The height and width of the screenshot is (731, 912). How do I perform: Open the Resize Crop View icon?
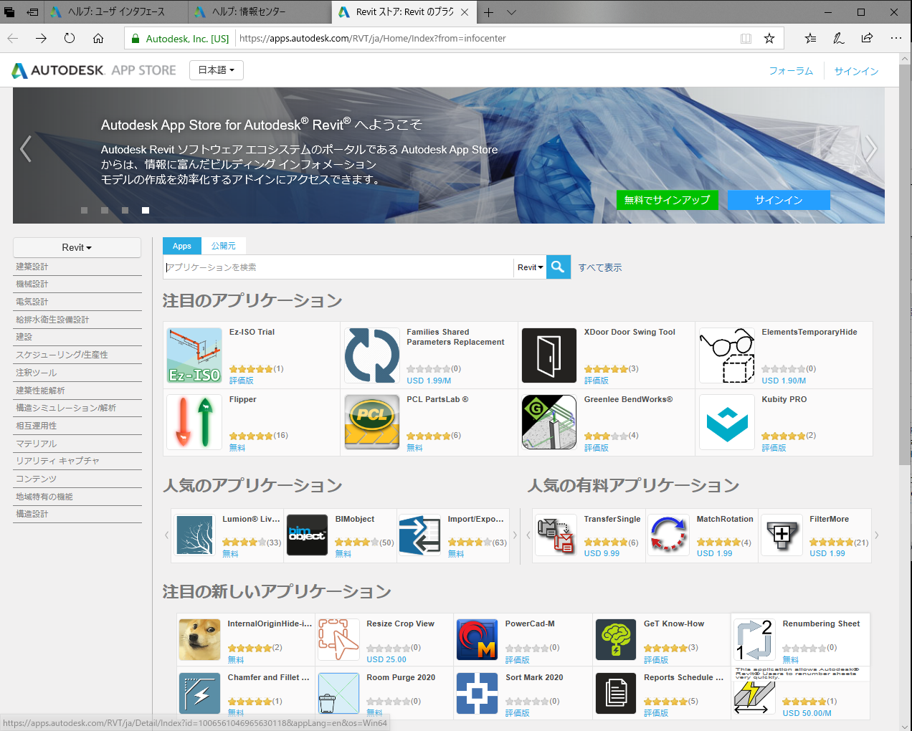click(338, 640)
